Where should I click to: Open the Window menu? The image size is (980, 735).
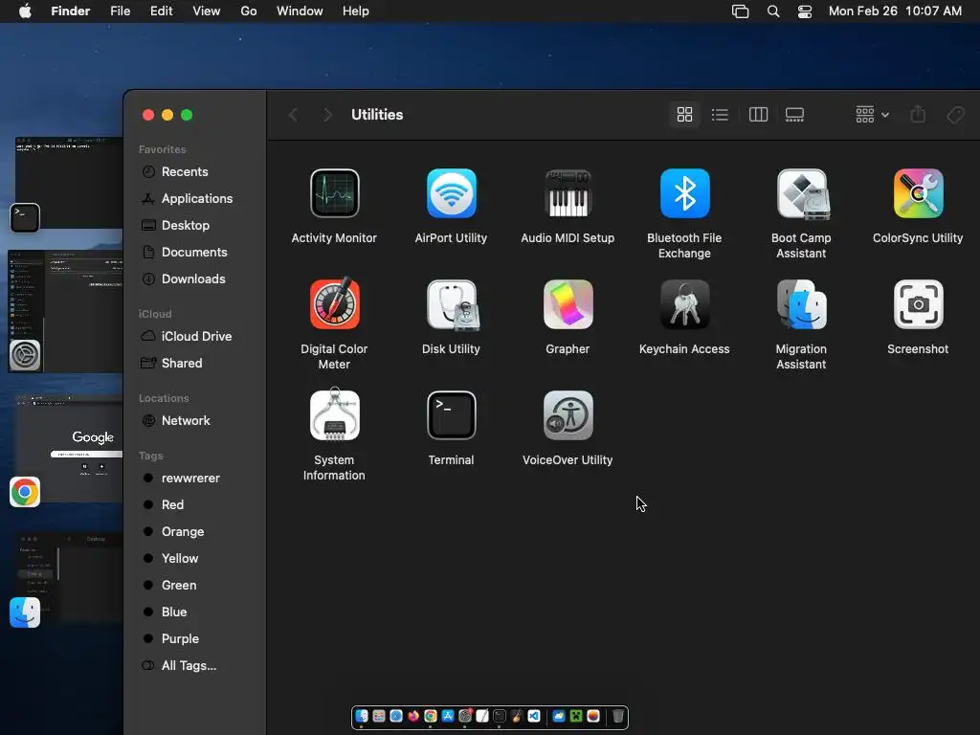click(x=300, y=11)
